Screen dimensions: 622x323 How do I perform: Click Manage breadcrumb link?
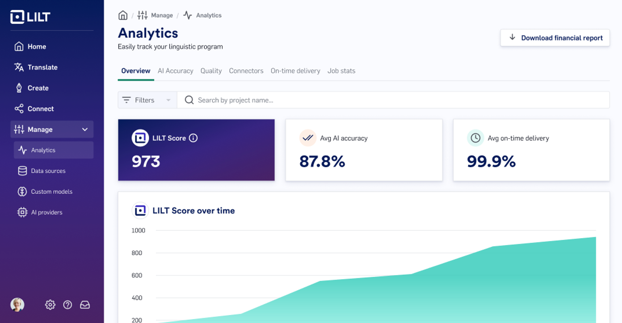162,15
